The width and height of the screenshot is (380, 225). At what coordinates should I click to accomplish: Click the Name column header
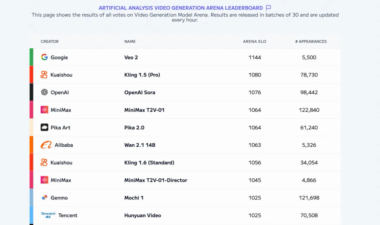pyautogui.click(x=130, y=41)
